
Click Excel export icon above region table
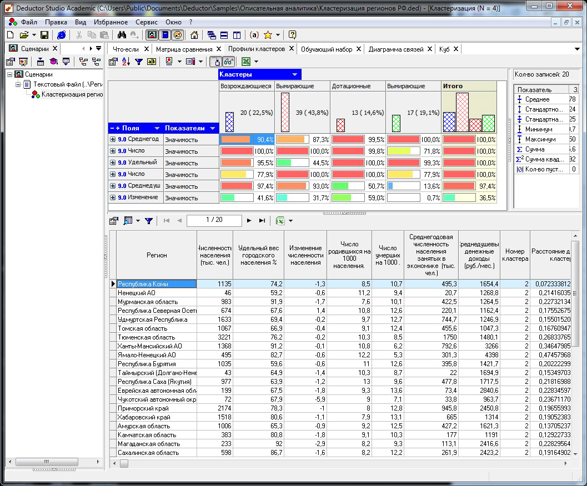280,221
